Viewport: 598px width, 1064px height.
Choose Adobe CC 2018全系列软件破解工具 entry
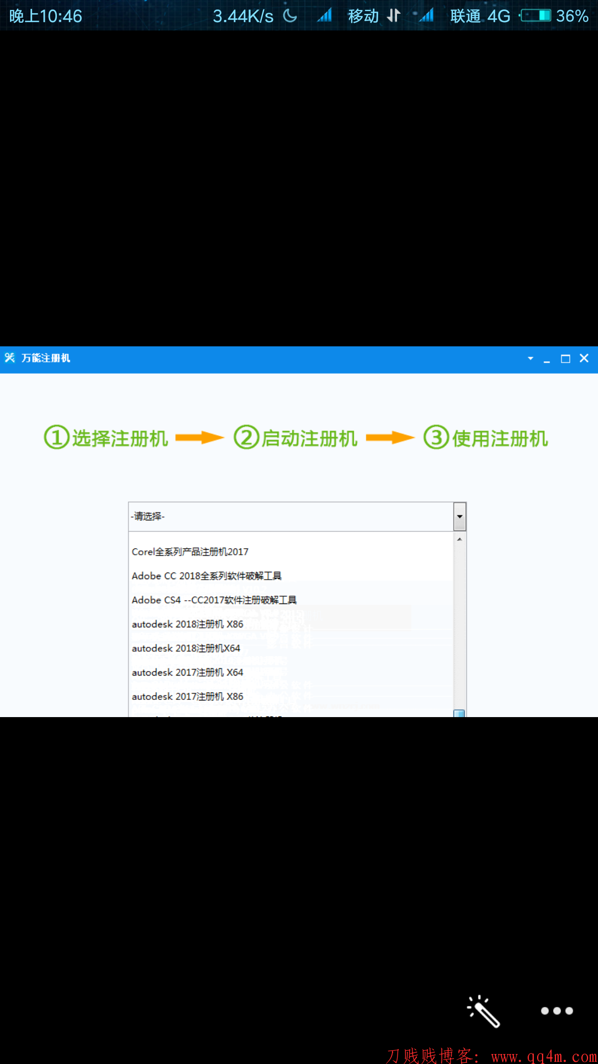coord(291,576)
